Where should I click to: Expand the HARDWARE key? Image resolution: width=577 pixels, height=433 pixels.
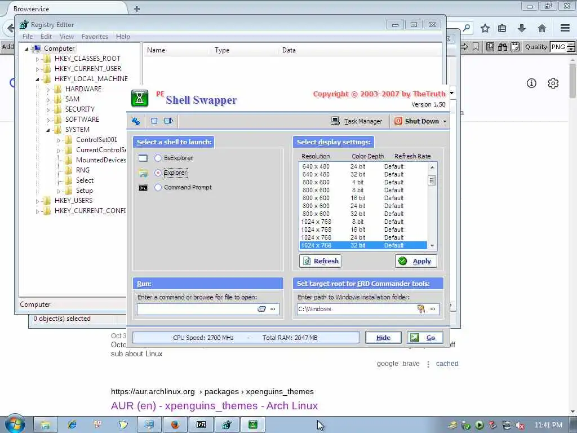click(48, 89)
